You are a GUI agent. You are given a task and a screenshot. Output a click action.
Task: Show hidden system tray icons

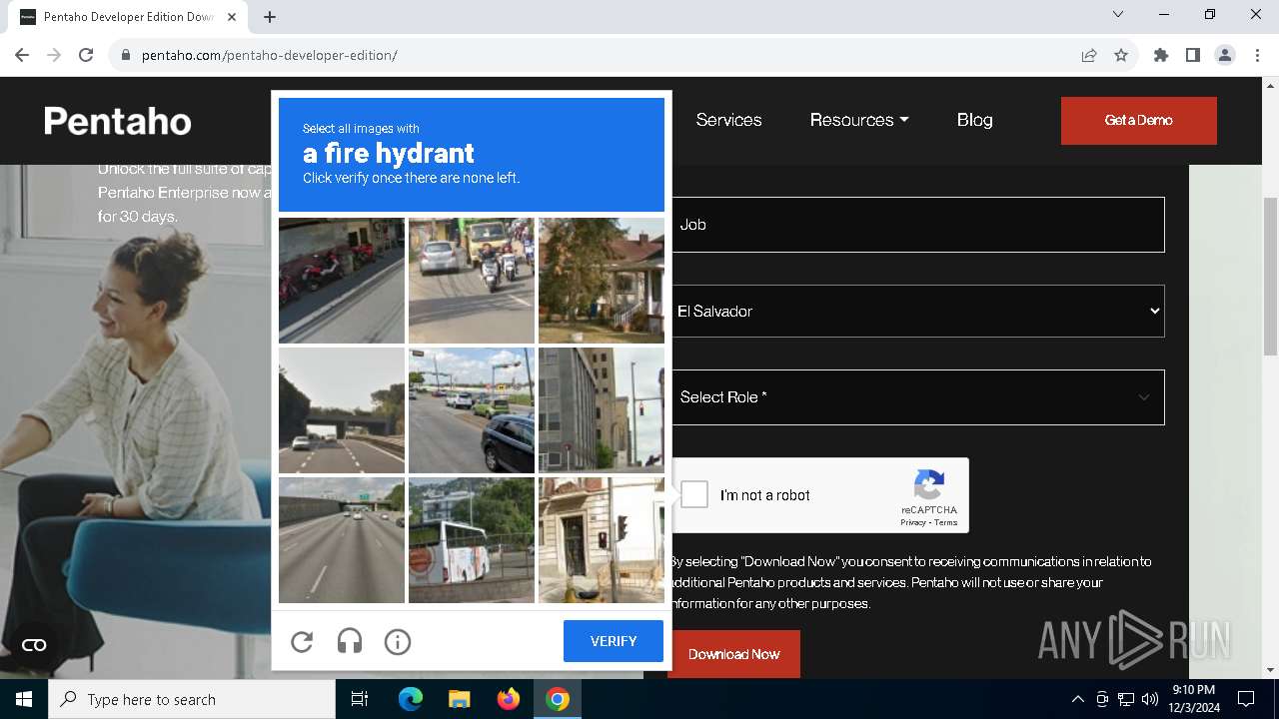pyautogui.click(x=1077, y=699)
